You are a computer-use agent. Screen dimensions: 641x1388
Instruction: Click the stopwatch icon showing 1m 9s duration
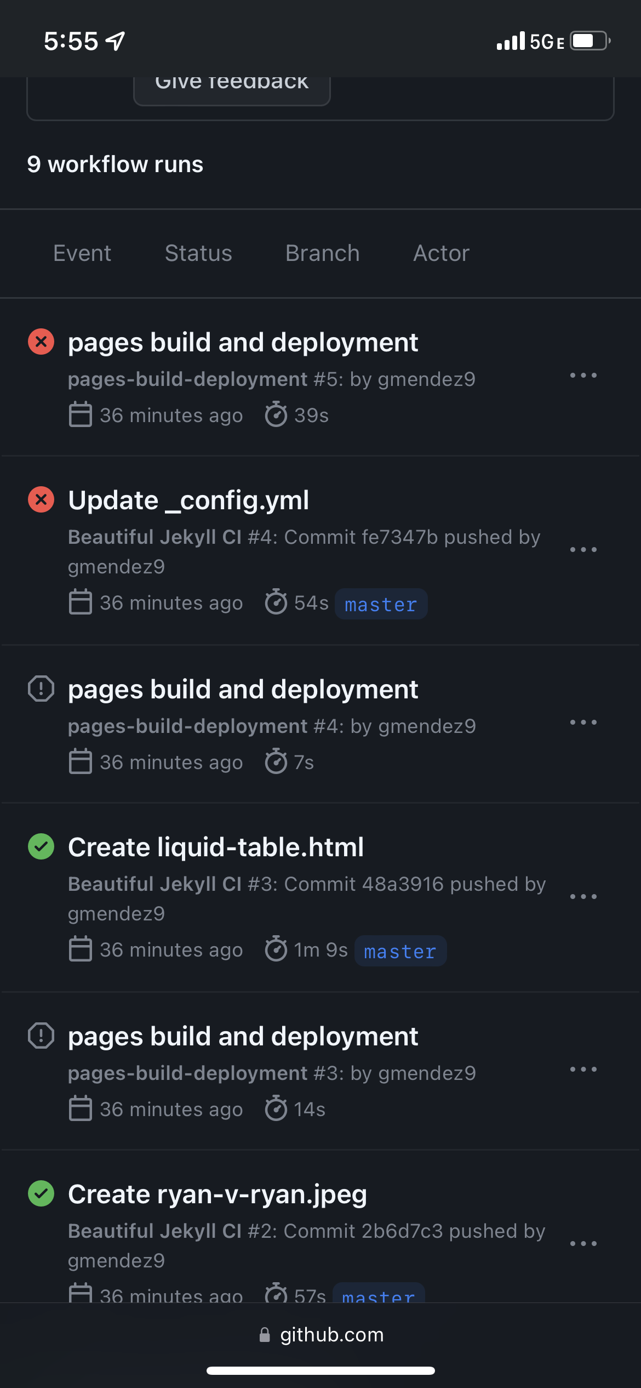[x=277, y=950]
